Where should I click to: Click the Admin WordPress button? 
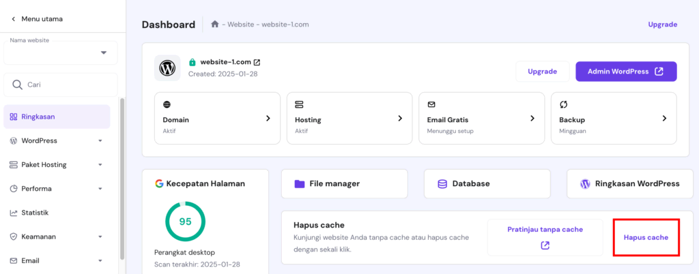[626, 72]
